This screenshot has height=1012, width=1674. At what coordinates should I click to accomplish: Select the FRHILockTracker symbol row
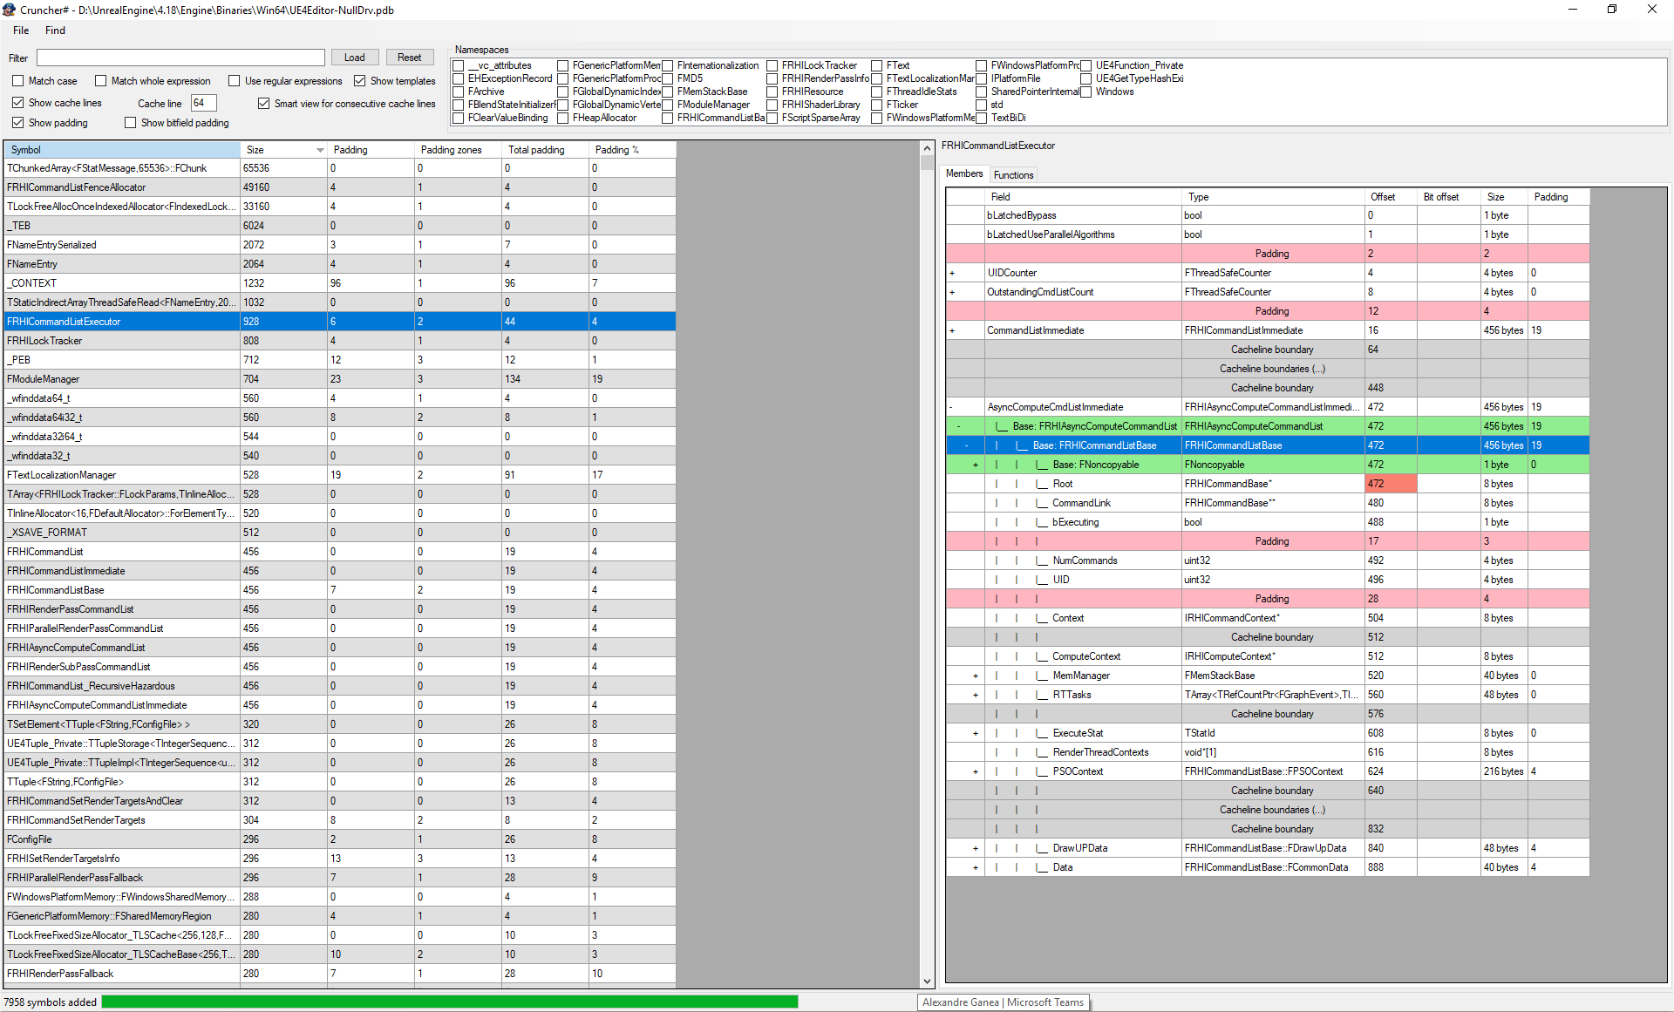coord(340,341)
